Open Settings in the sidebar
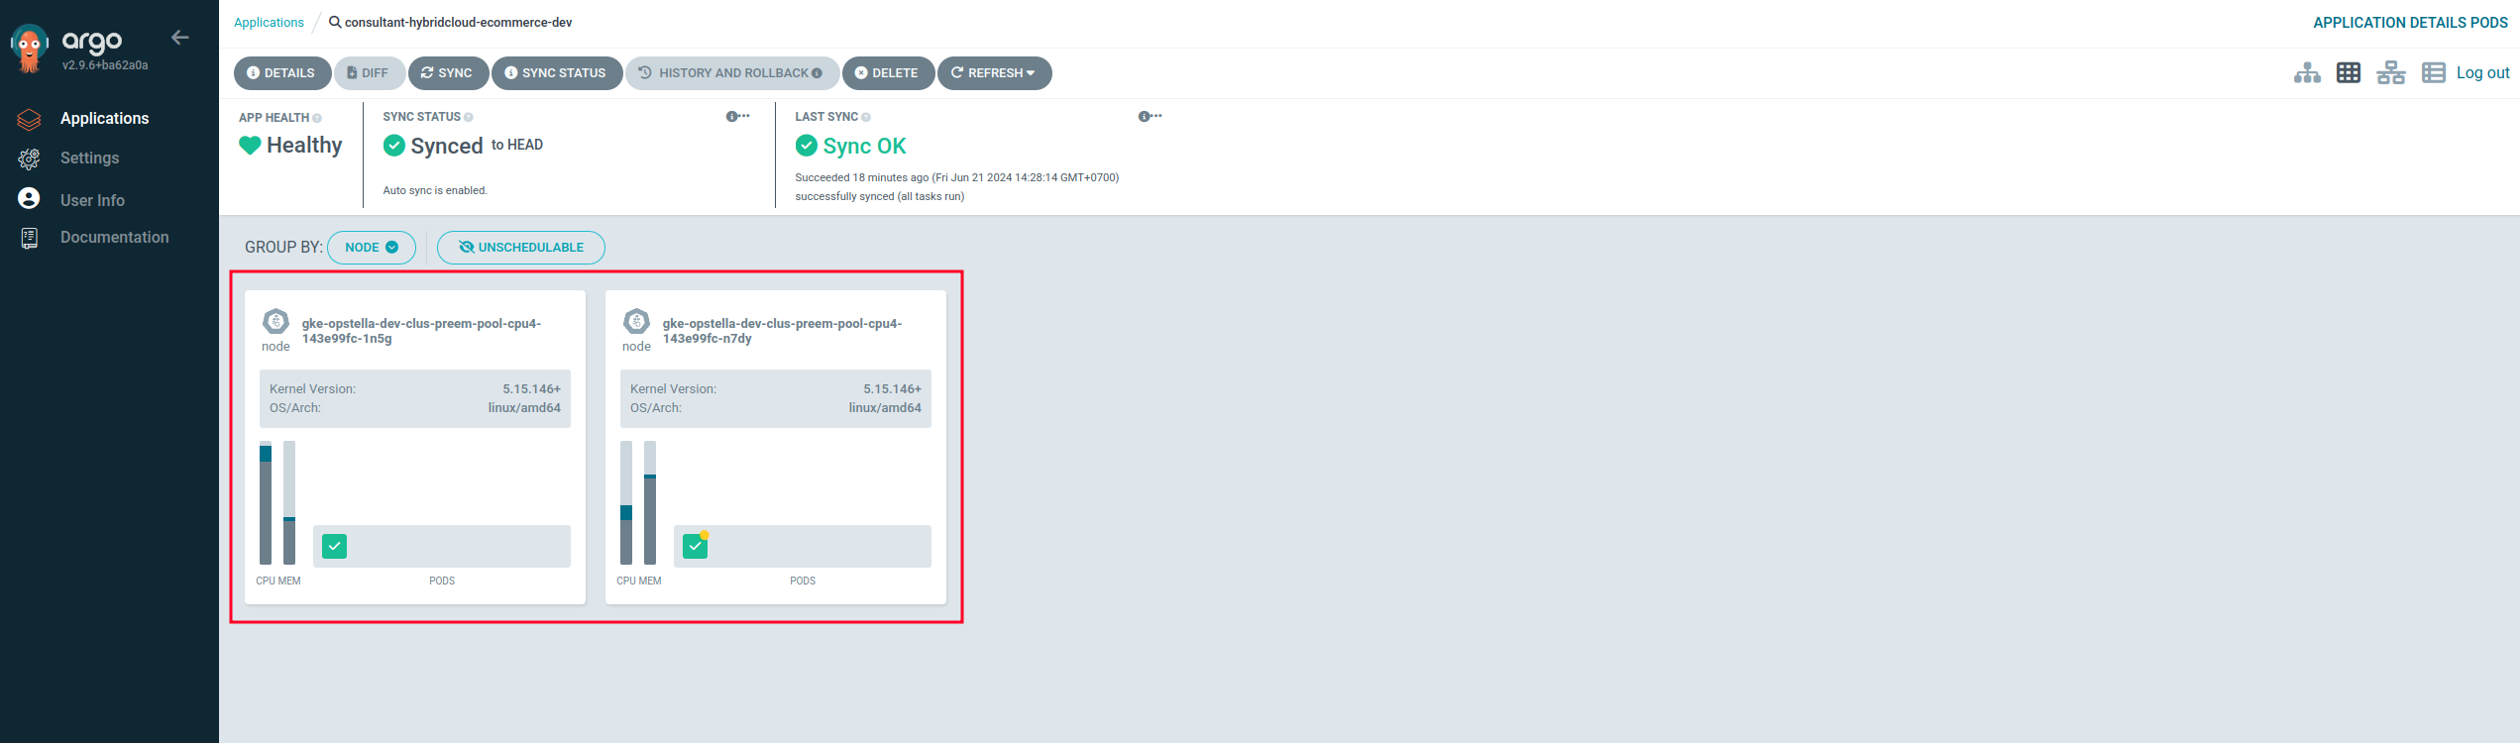 (89, 158)
